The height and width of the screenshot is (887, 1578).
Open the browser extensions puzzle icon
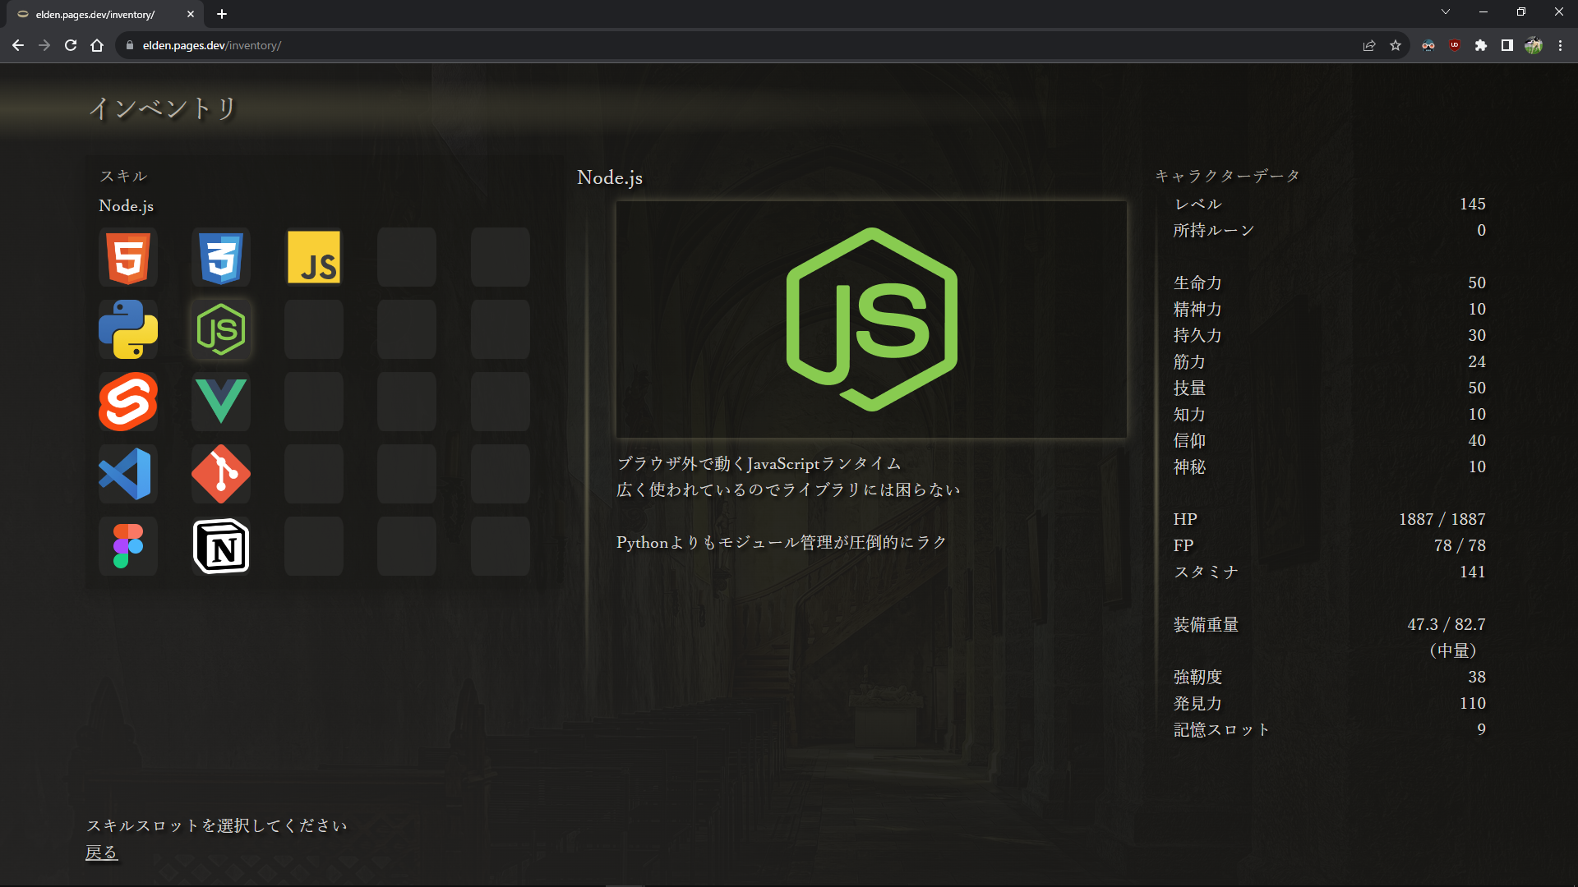pos(1481,45)
